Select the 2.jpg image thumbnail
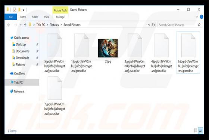 (108, 48)
